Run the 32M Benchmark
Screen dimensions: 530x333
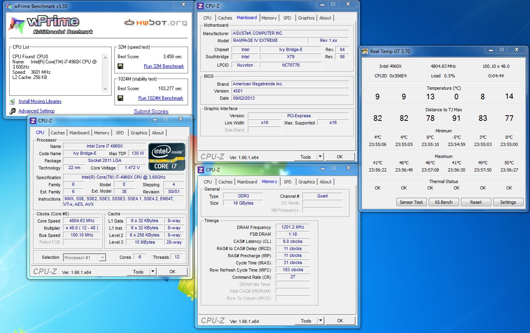(x=164, y=66)
